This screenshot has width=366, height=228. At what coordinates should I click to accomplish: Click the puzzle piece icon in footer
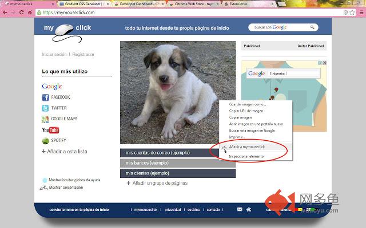pyautogui.click(x=249, y=209)
